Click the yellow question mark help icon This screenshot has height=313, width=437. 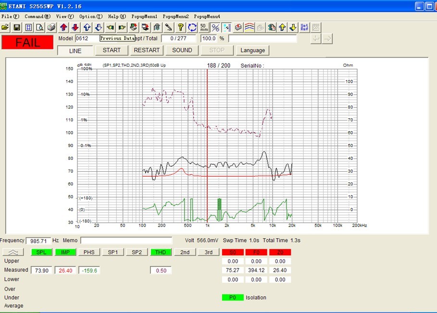tap(181, 27)
